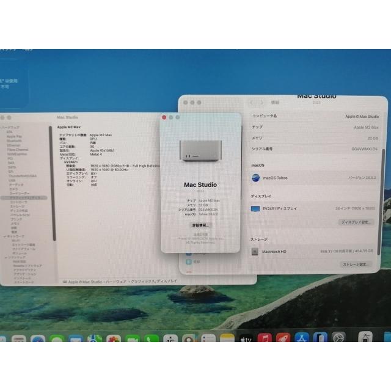Open the Apple TV app in the Dock
The width and height of the screenshot is (391, 391).
246,338
